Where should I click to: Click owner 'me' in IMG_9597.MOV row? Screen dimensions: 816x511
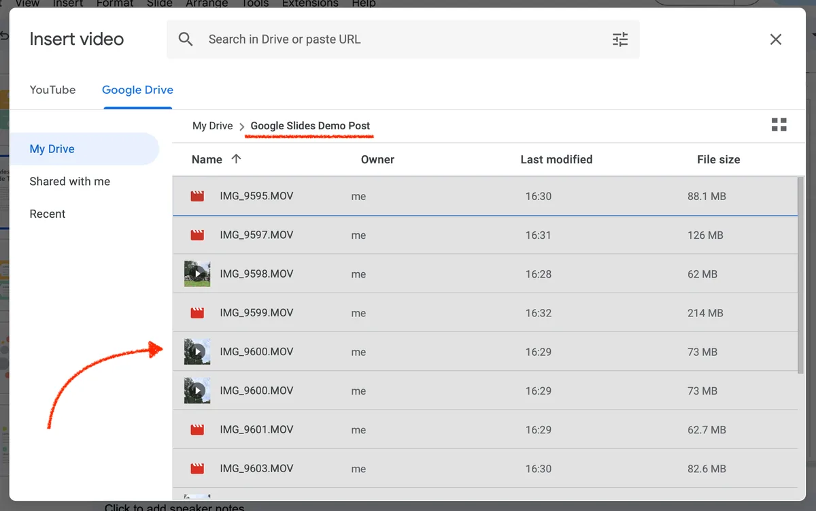[x=358, y=235]
